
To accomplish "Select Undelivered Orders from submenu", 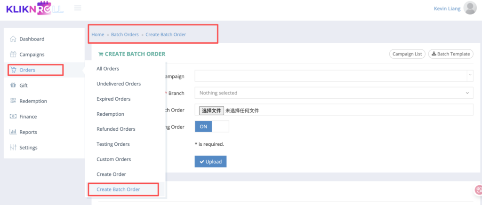I will pos(119,84).
